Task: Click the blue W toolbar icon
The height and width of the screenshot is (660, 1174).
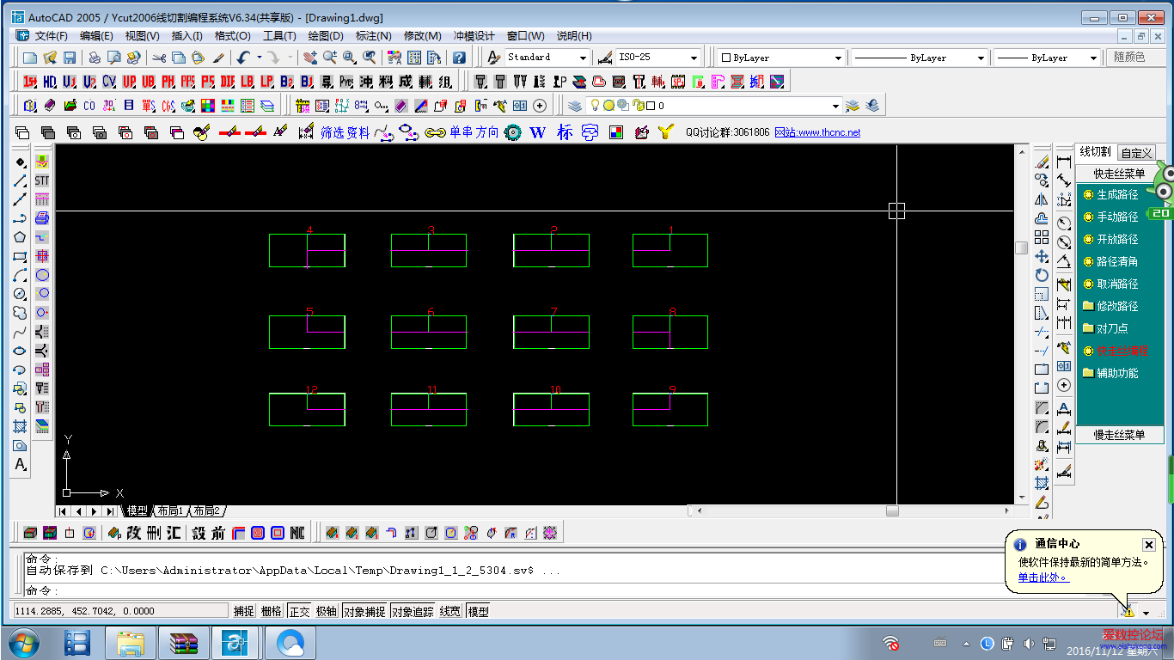Action: [x=538, y=132]
